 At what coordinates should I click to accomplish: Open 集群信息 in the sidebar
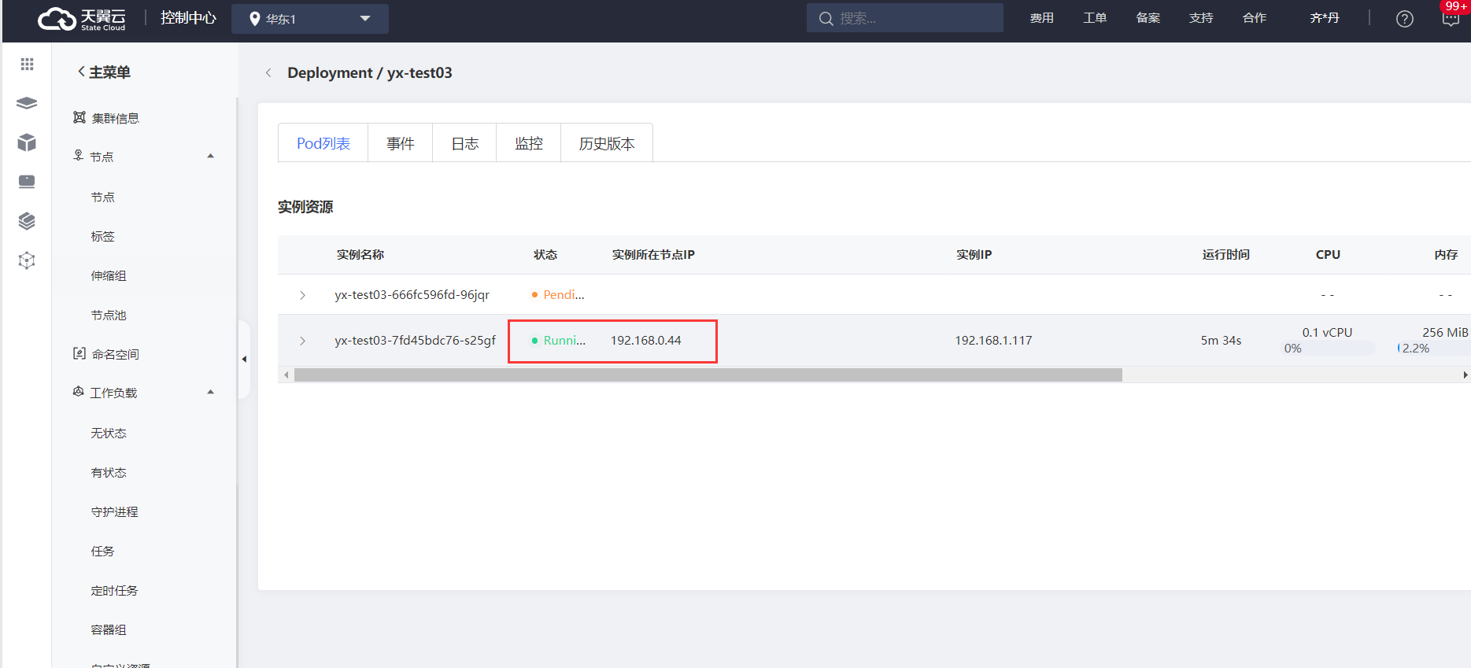(116, 118)
